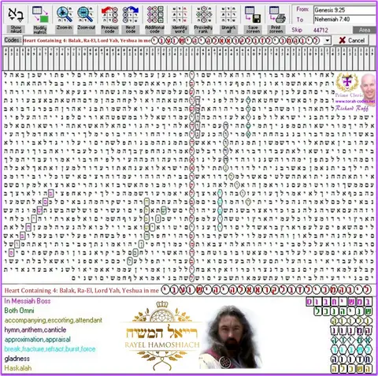
Task: Click the From field showing Genesis 9:25
Action: point(345,10)
